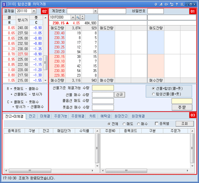Open the 결제월 201110 dropdown

(33, 11)
